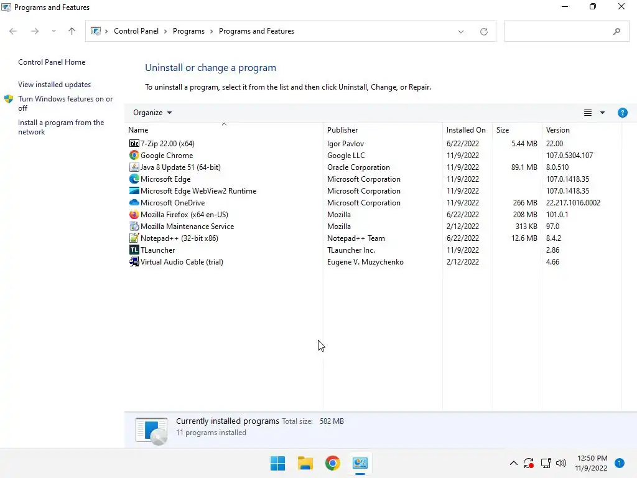Screen dimensions: 637x478
Task: Open View installed updates link
Action: coord(55,85)
